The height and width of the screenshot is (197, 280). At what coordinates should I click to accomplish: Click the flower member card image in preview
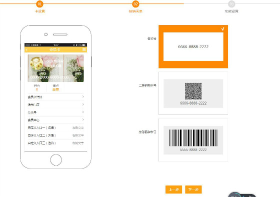tap(55, 68)
